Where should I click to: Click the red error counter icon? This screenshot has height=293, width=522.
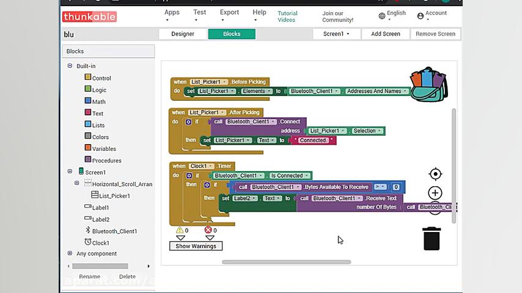click(208, 230)
